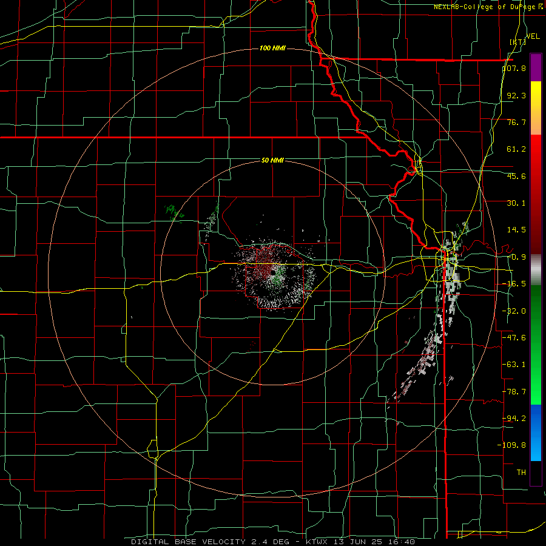Click the 92.3 legend value
The image size is (546, 546).
(516, 95)
